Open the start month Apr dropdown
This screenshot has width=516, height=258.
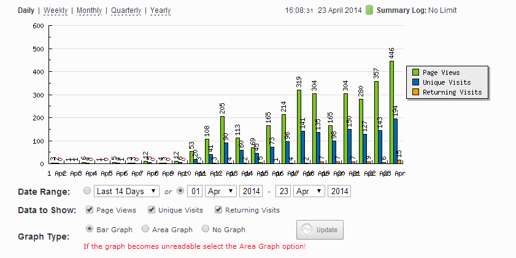coord(221,191)
